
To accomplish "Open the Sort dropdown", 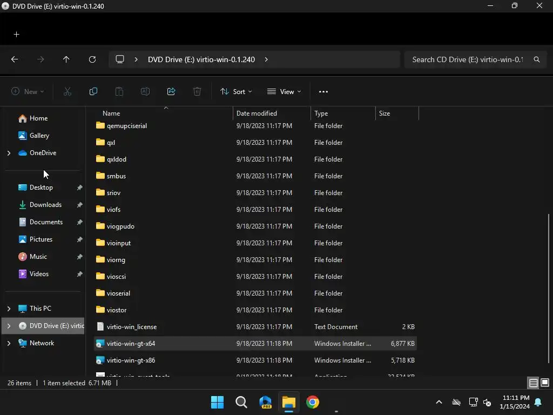I will click(x=236, y=91).
